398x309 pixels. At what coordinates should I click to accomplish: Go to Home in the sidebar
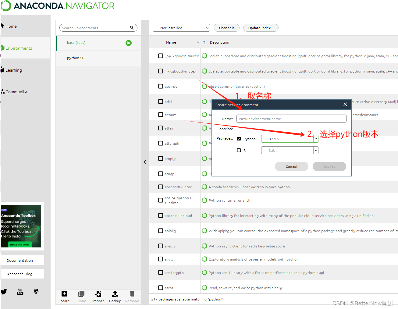(11, 26)
